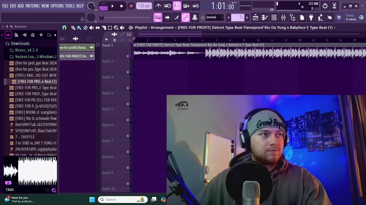Open the Channel rack from toolbar
This screenshot has width=366, height=205.
coord(274,18)
